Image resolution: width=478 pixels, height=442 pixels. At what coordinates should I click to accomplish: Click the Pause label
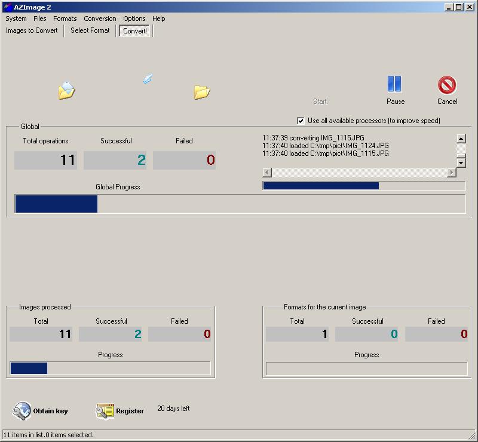point(396,101)
